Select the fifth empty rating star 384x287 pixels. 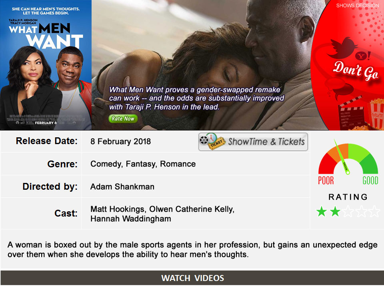374,211
